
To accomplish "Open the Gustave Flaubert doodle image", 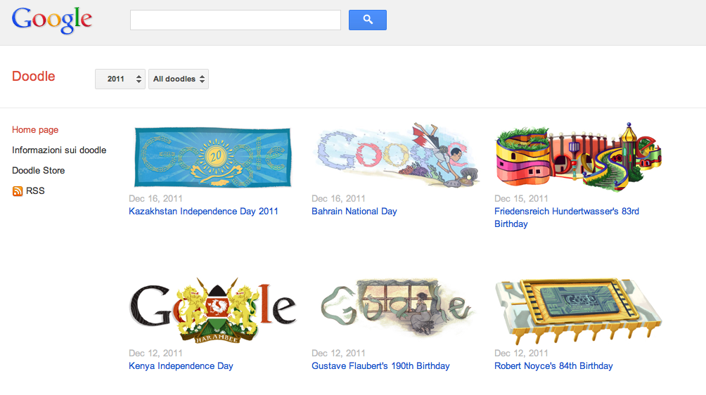I will (x=396, y=307).
